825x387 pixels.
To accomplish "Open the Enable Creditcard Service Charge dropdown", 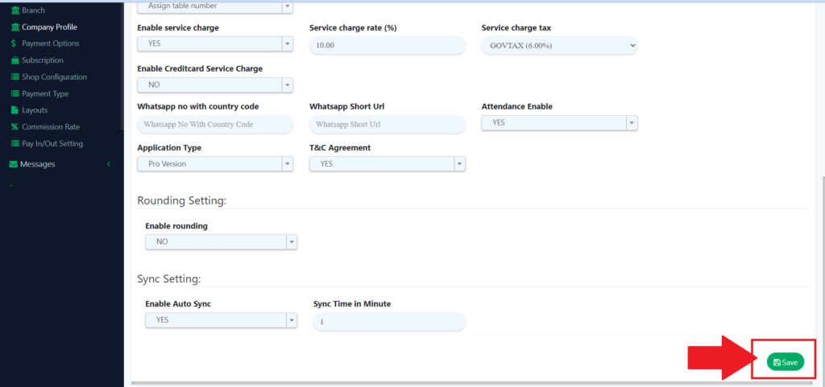I will coord(215,84).
